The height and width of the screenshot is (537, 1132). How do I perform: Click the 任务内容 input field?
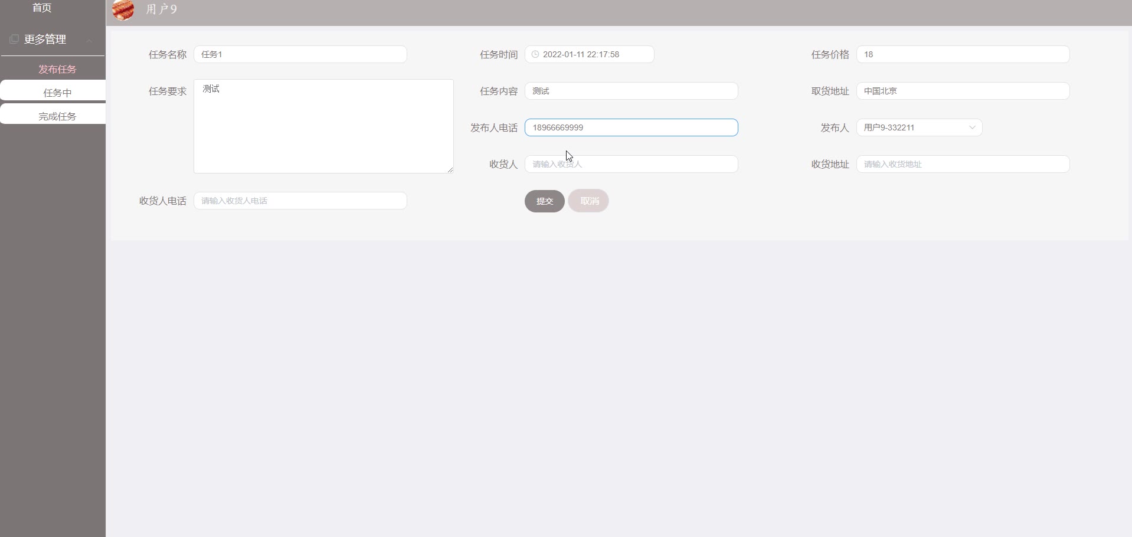tap(631, 91)
